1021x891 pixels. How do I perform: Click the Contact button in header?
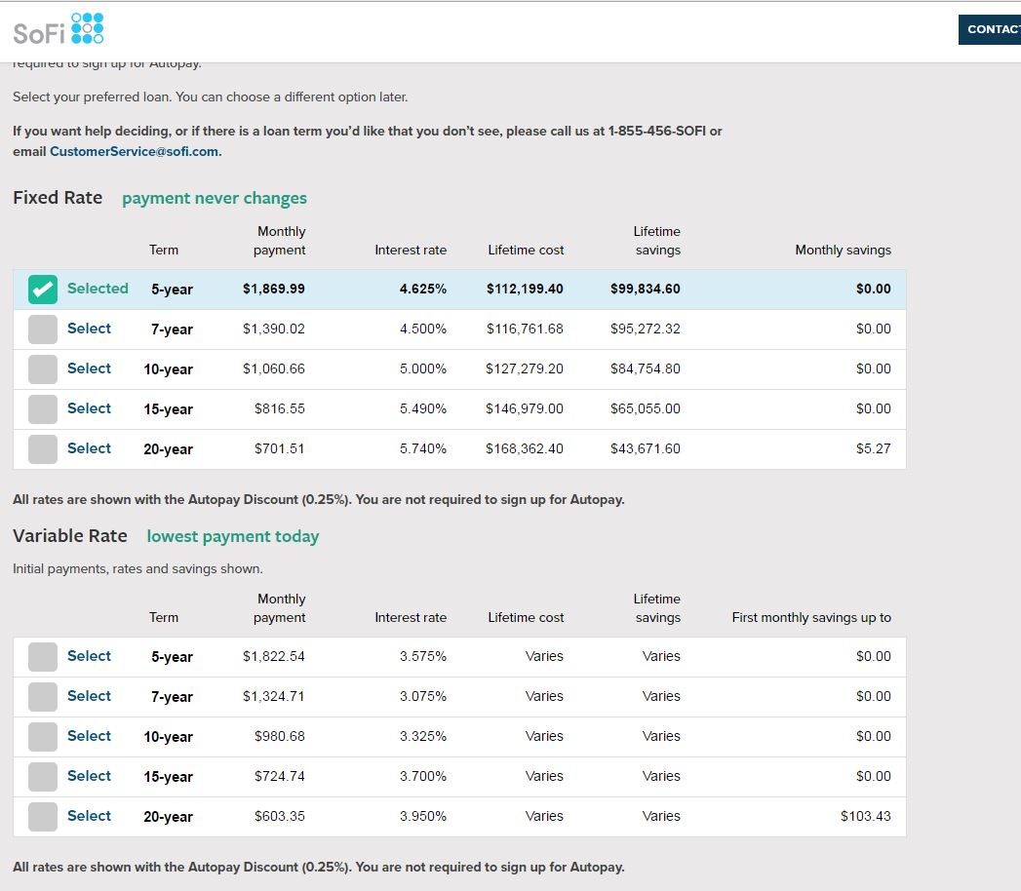[990, 29]
